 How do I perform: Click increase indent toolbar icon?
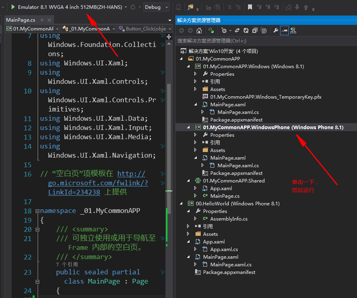tap(238, 7)
